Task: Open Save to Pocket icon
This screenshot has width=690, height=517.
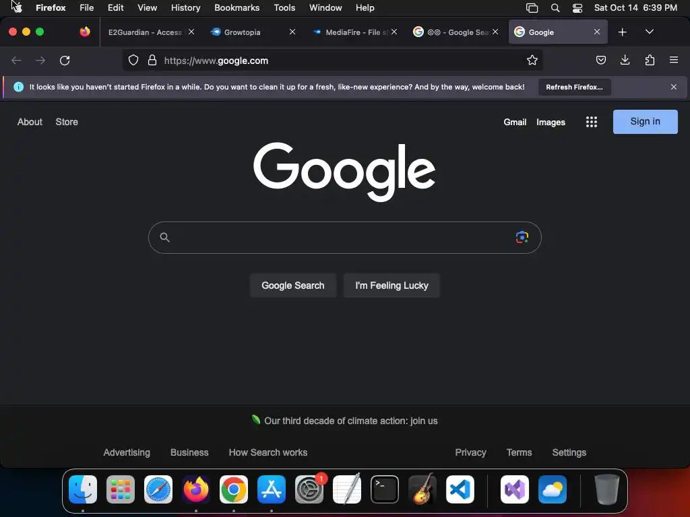Action: coord(600,60)
